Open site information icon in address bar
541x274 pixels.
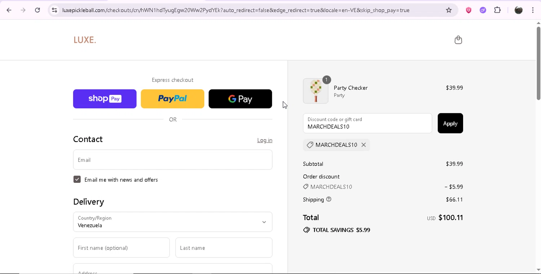click(54, 10)
